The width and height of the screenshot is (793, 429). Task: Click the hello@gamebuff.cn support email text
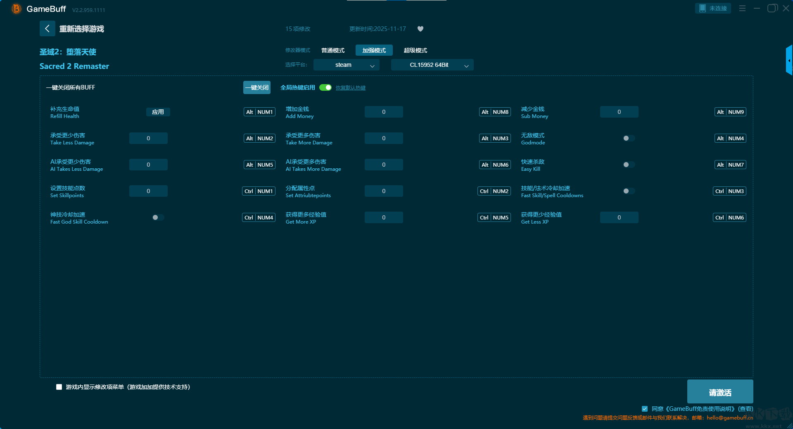pos(730,418)
